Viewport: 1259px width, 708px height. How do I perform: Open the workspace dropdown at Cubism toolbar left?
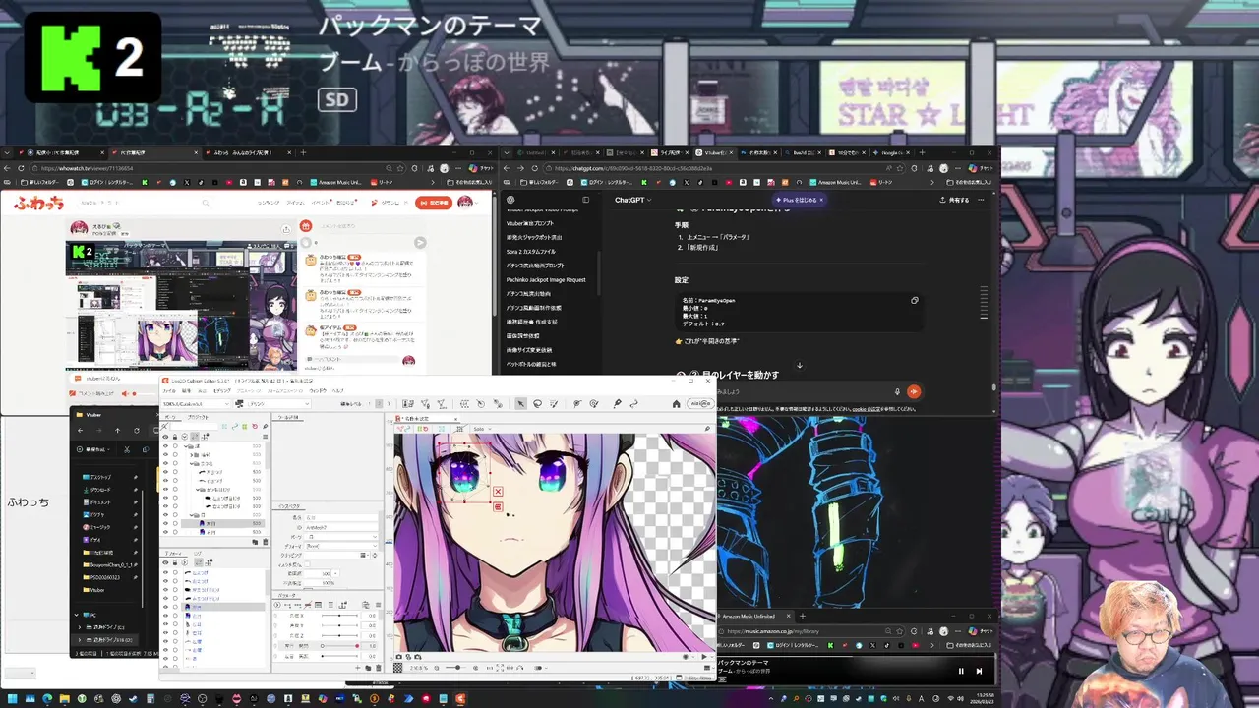[196, 403]
